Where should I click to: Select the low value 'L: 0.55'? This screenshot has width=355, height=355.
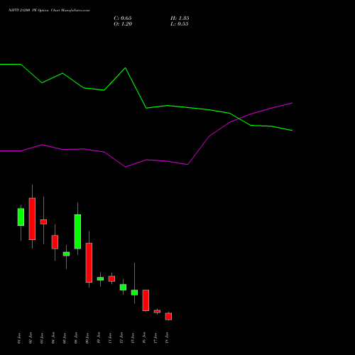pyautogui.click(x=180, y=24)
